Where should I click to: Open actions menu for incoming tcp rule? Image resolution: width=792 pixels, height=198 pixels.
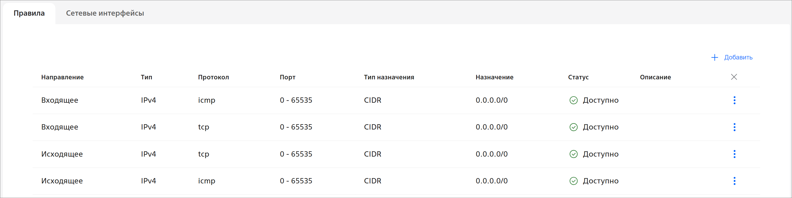734,127
